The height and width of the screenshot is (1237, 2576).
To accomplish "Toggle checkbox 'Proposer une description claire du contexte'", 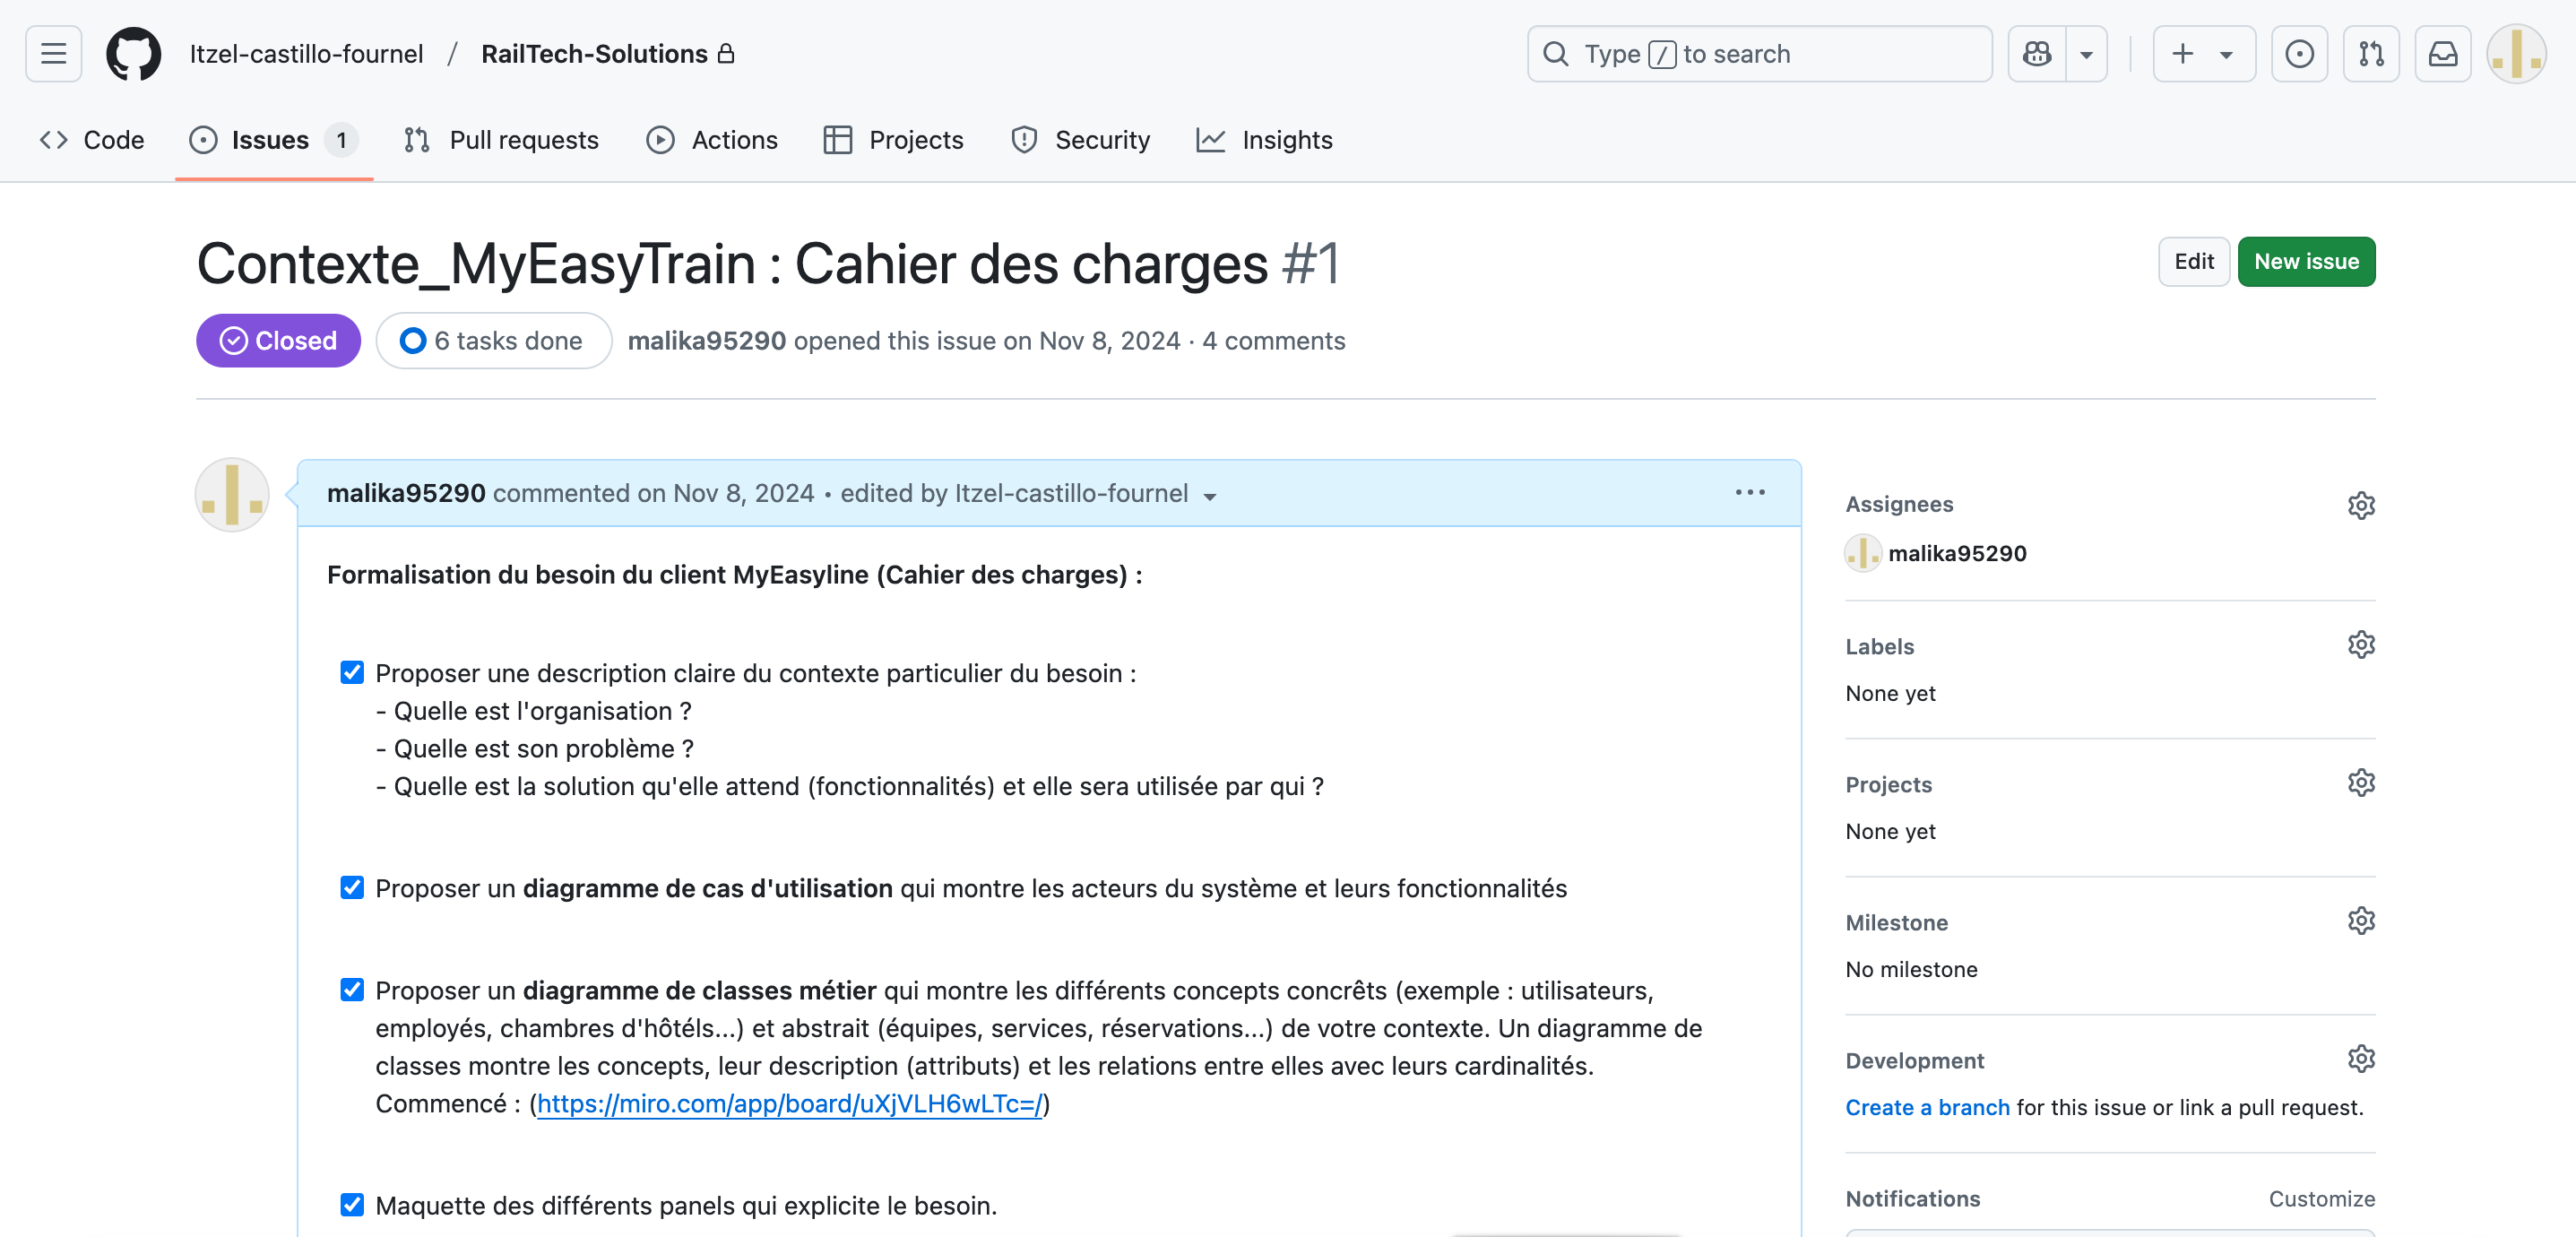I will 352,672.
